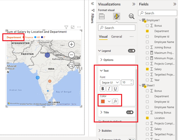
Task: Apply italic to legend text
Action: (x=109, y=89)
